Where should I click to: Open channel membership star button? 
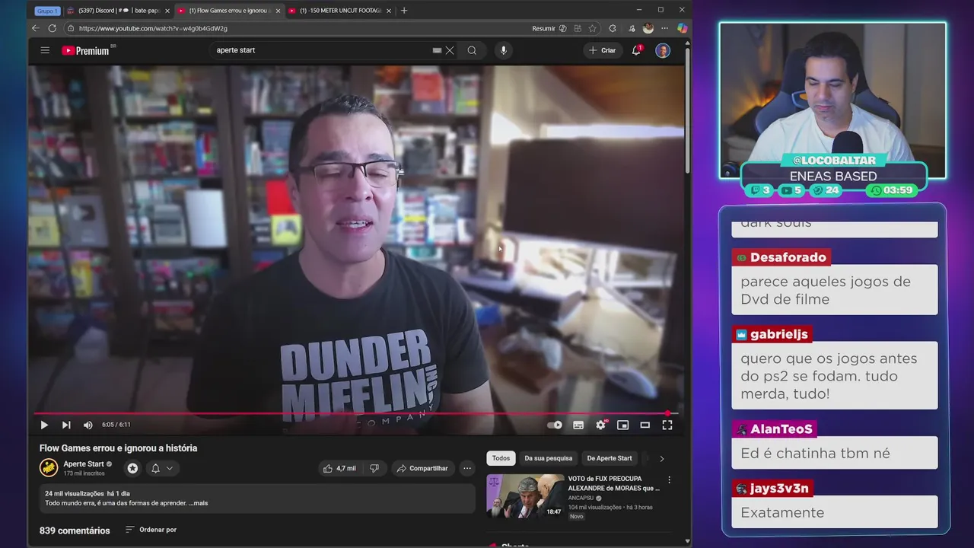pyautogui.click(x=132, y=468)
